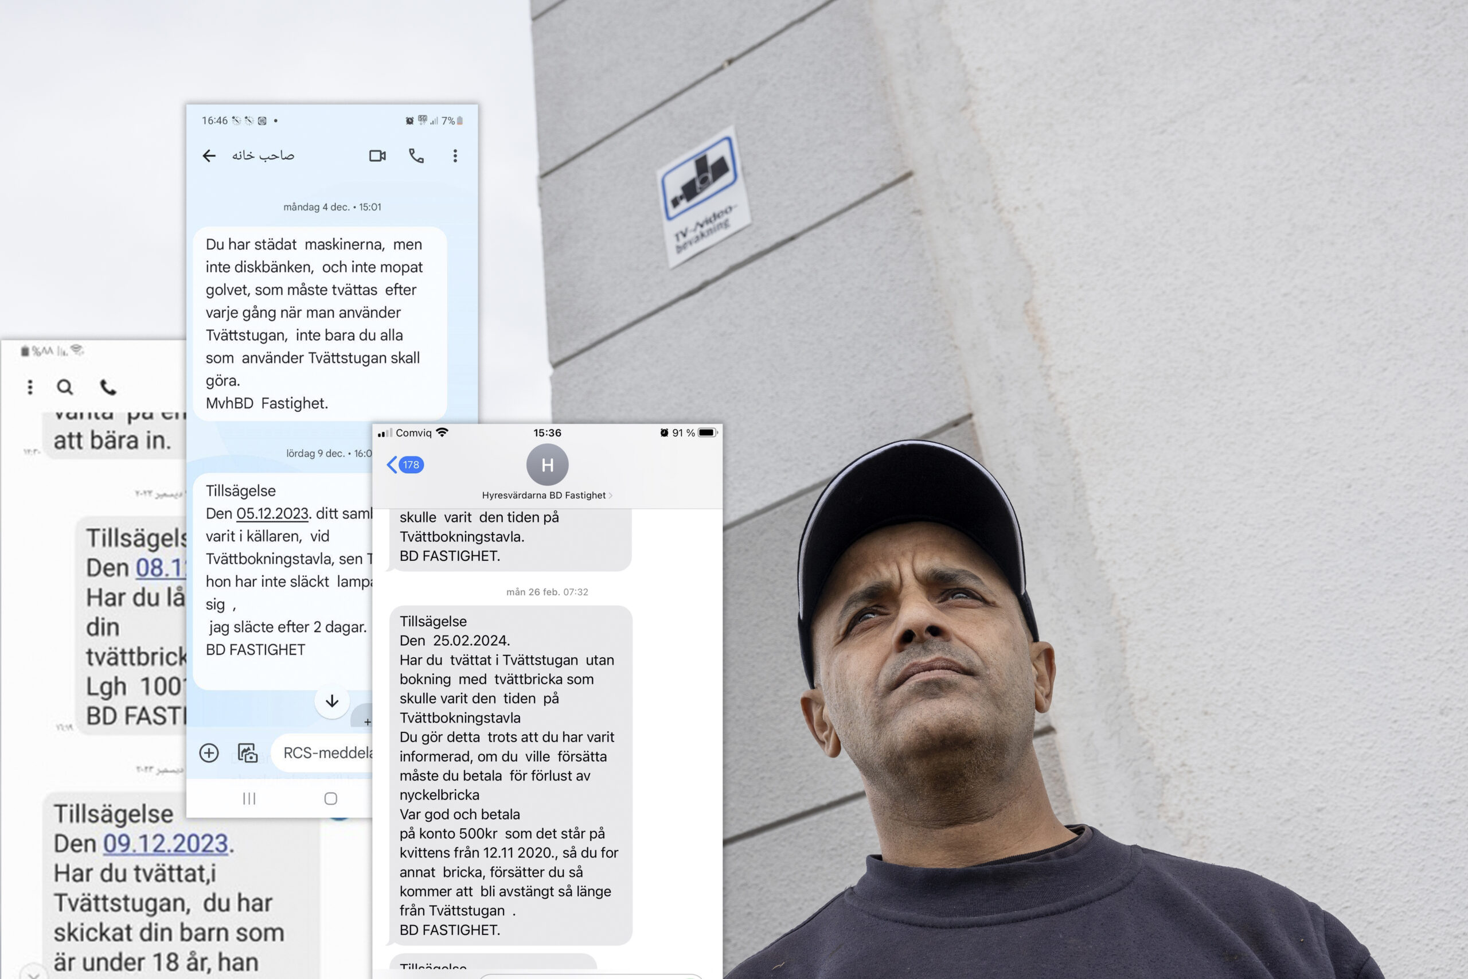Tap the 08.1 date link in left message
The image size is (1468, 979).
[x=161, y=568]
